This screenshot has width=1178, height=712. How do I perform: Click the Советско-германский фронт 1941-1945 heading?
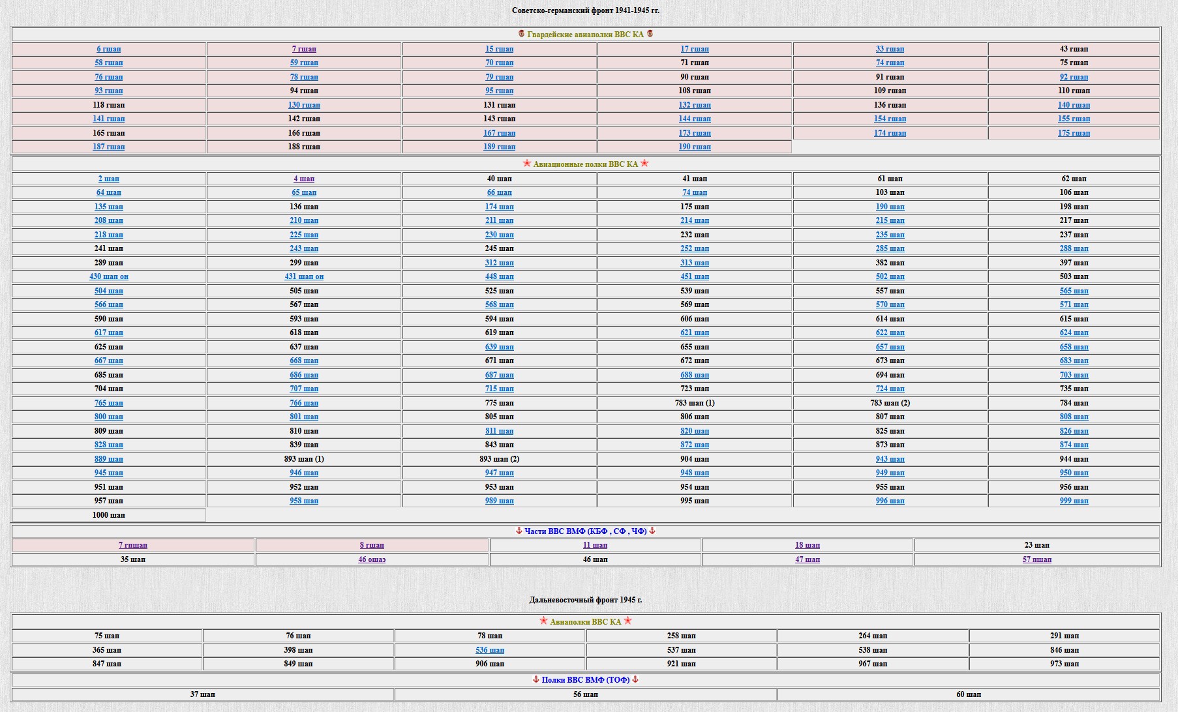[585, 10]
